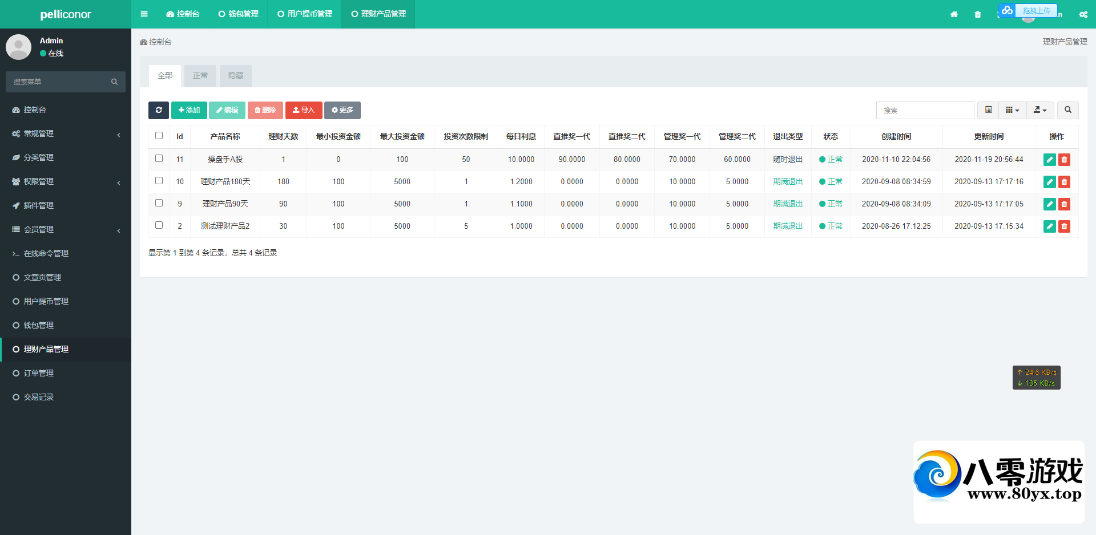This screenshot has width=1096, height=535.
Task: Expand 常规管理 submenu in sidebar
Action: [66, 133]
